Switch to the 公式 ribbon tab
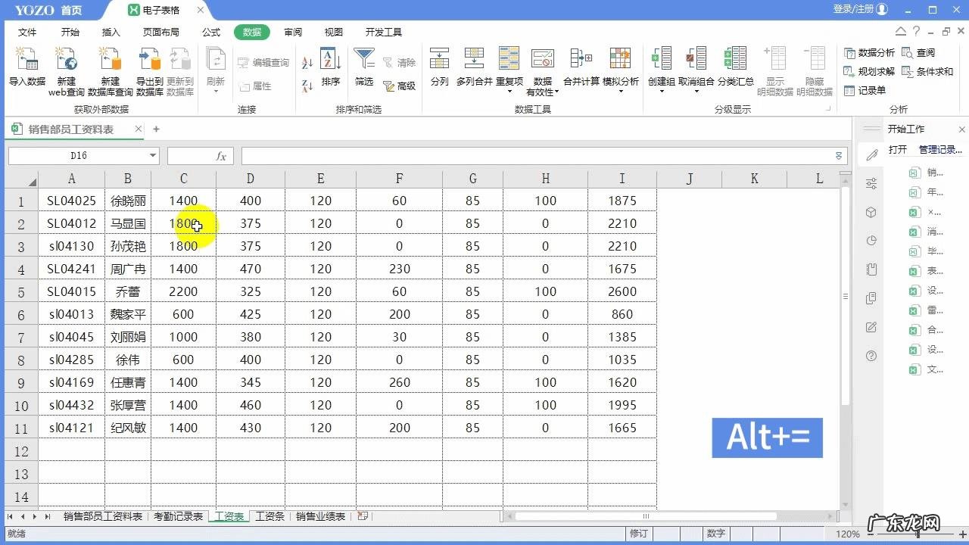Image resolution: width=969 pixels, height=545 pixels. coord(211,33)
